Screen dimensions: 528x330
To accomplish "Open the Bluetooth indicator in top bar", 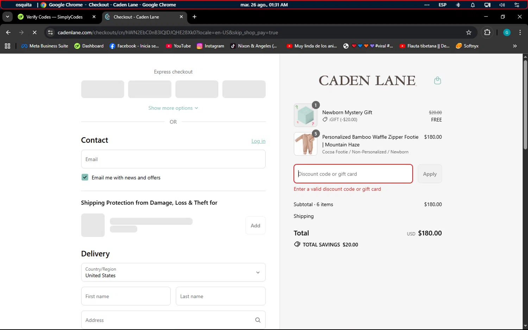I will [458, 5].
